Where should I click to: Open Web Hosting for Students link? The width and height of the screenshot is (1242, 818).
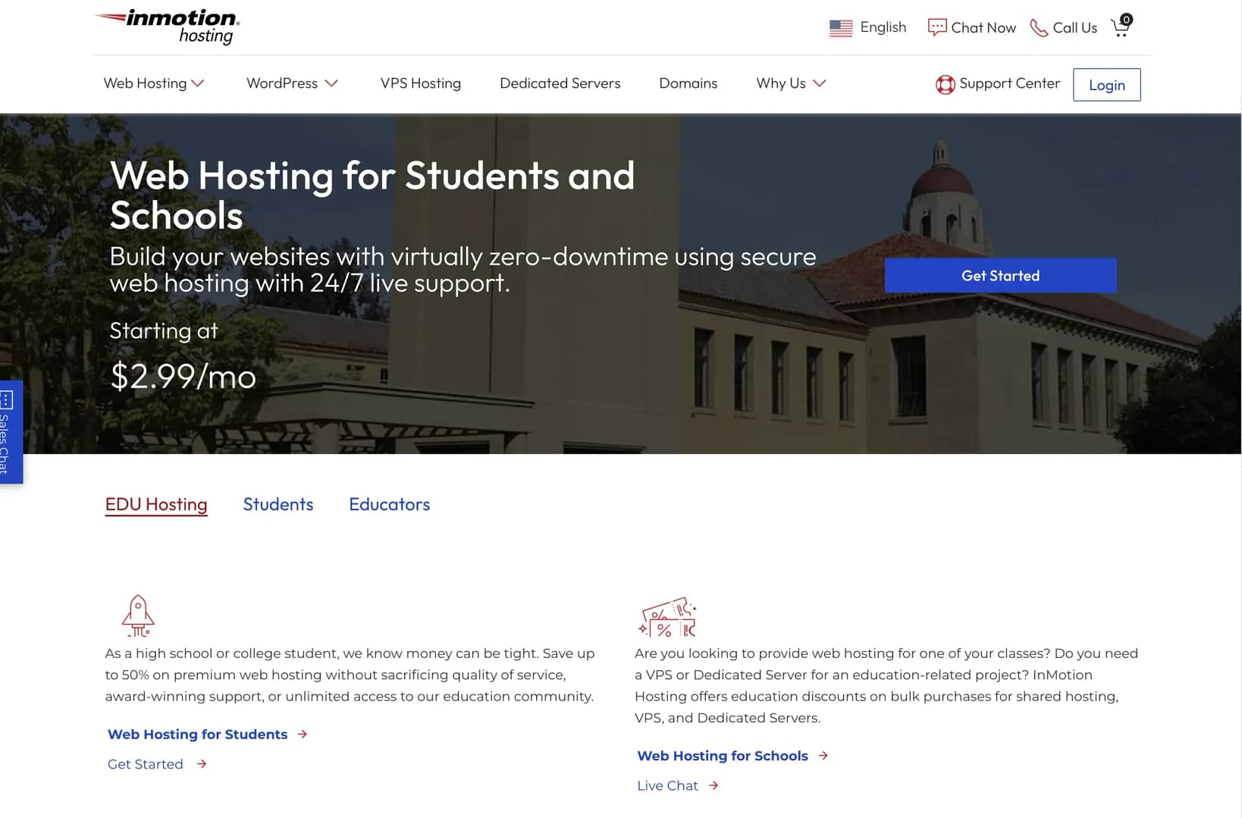[198, 734]
